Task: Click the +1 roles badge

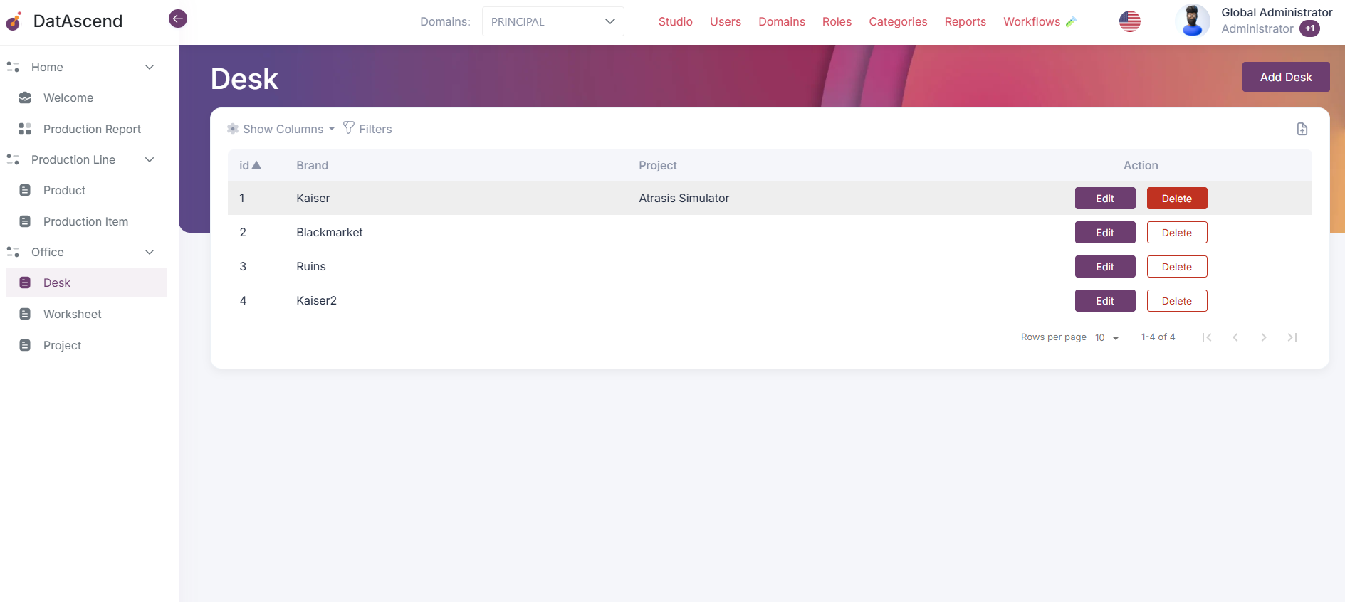Action: tap(1309, 29)
